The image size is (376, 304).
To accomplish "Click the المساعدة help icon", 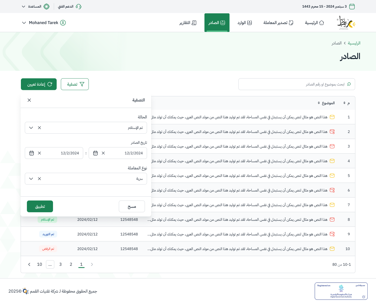I will (46, 6).
